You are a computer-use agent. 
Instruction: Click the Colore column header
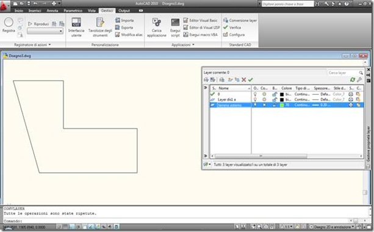click(x=287, y=89)
